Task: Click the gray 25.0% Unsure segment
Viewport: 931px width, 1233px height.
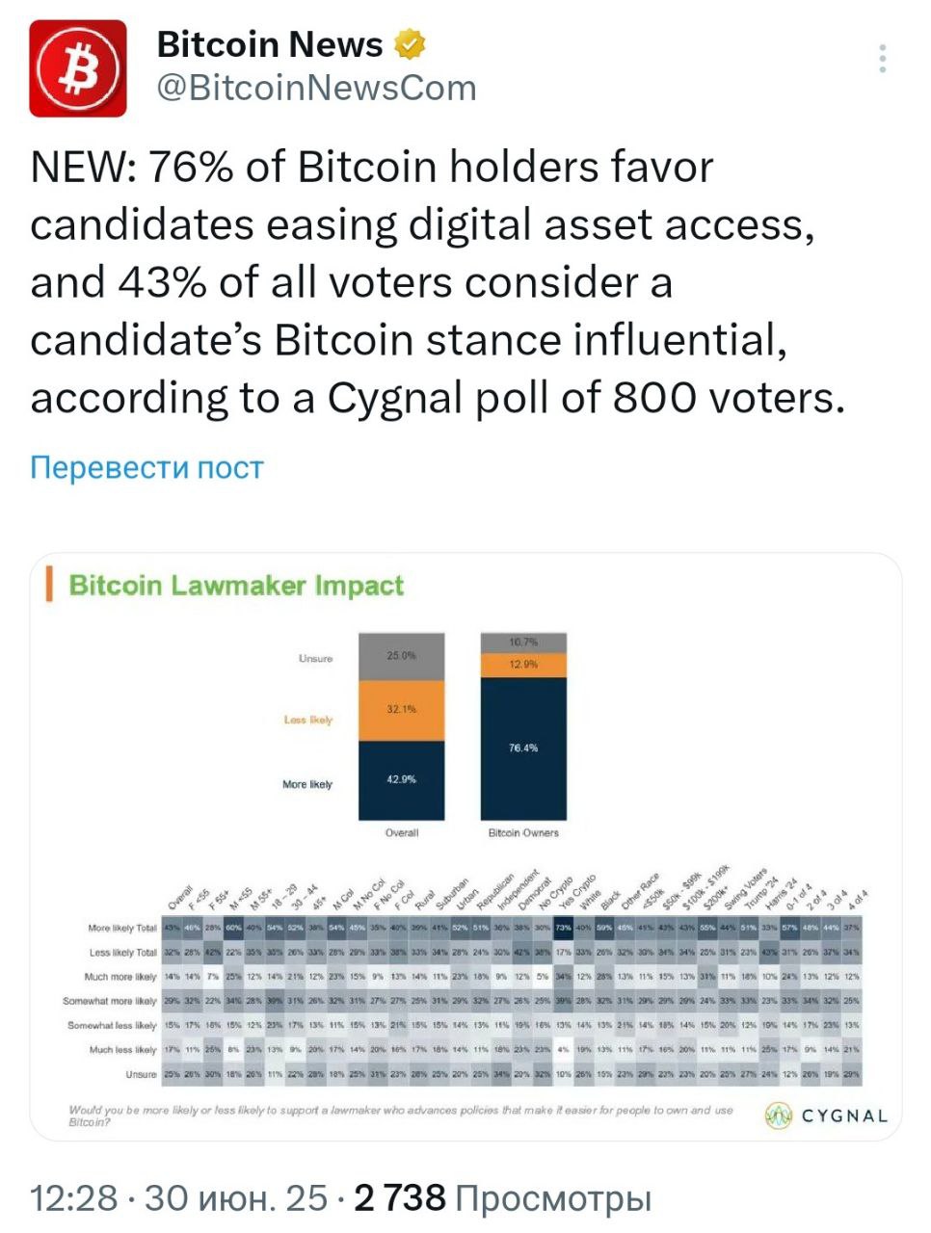Action: pyautogui.click(x=402, y=657)
